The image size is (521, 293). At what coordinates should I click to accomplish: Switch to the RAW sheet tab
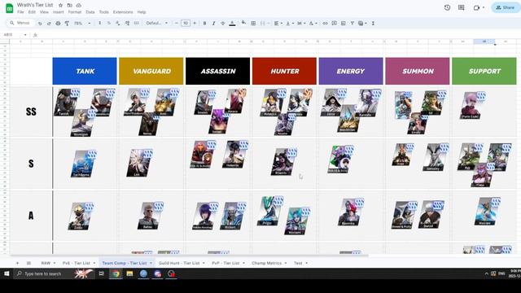coord(46,263)
